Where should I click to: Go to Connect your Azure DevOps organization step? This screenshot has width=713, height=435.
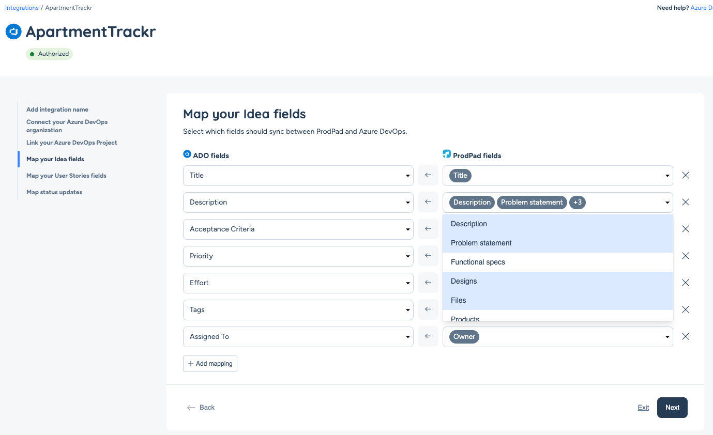tap(67, 126)
